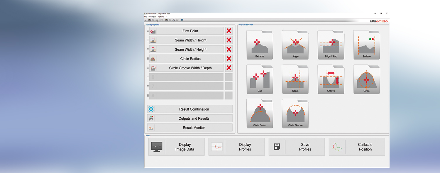Select the Circle program folder
440x173 pixels.
coord(366,79)
